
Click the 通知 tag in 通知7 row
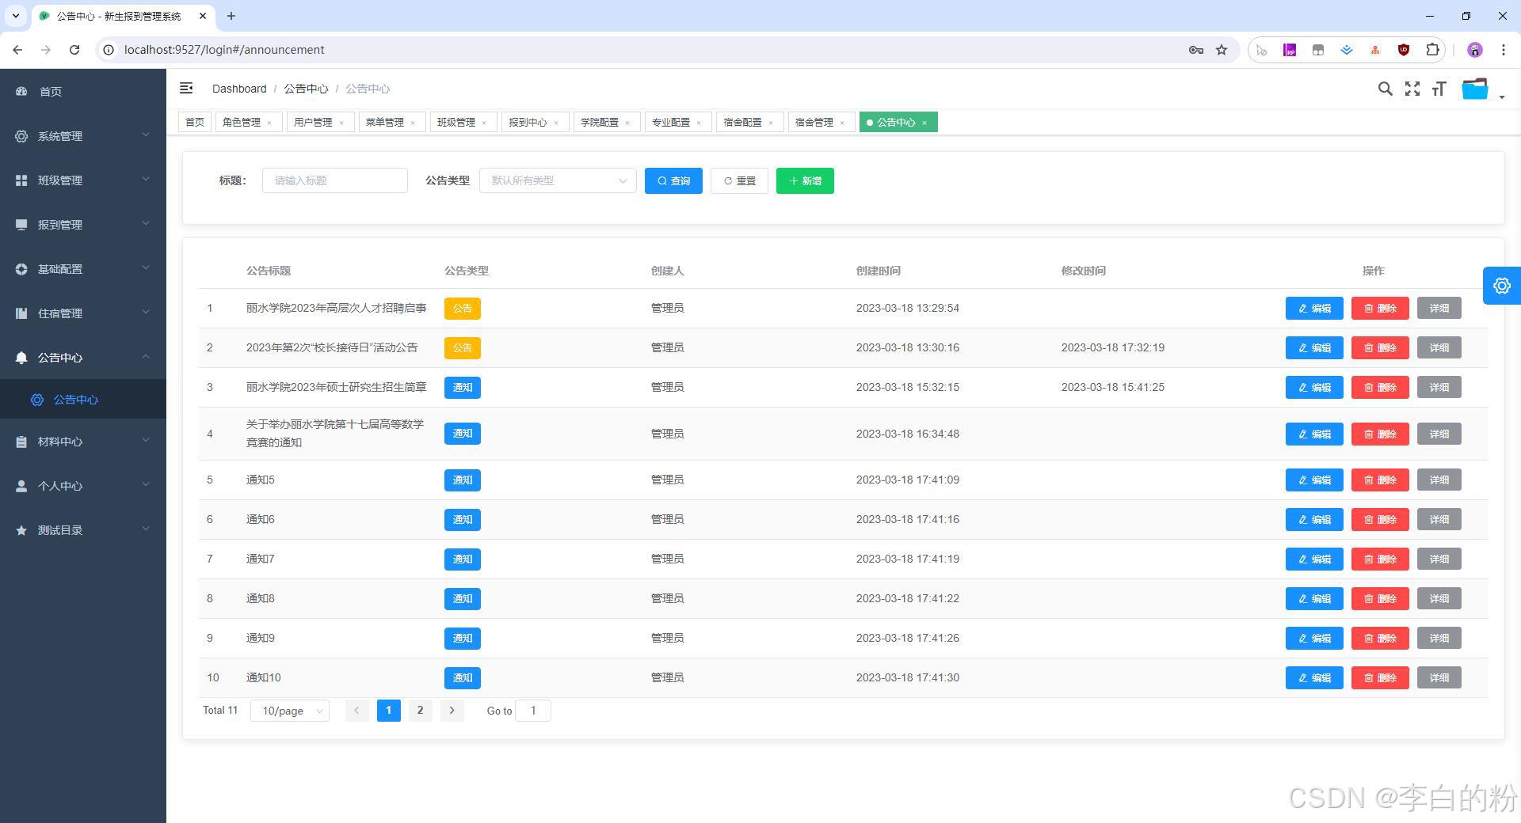(x=463, y=559)
